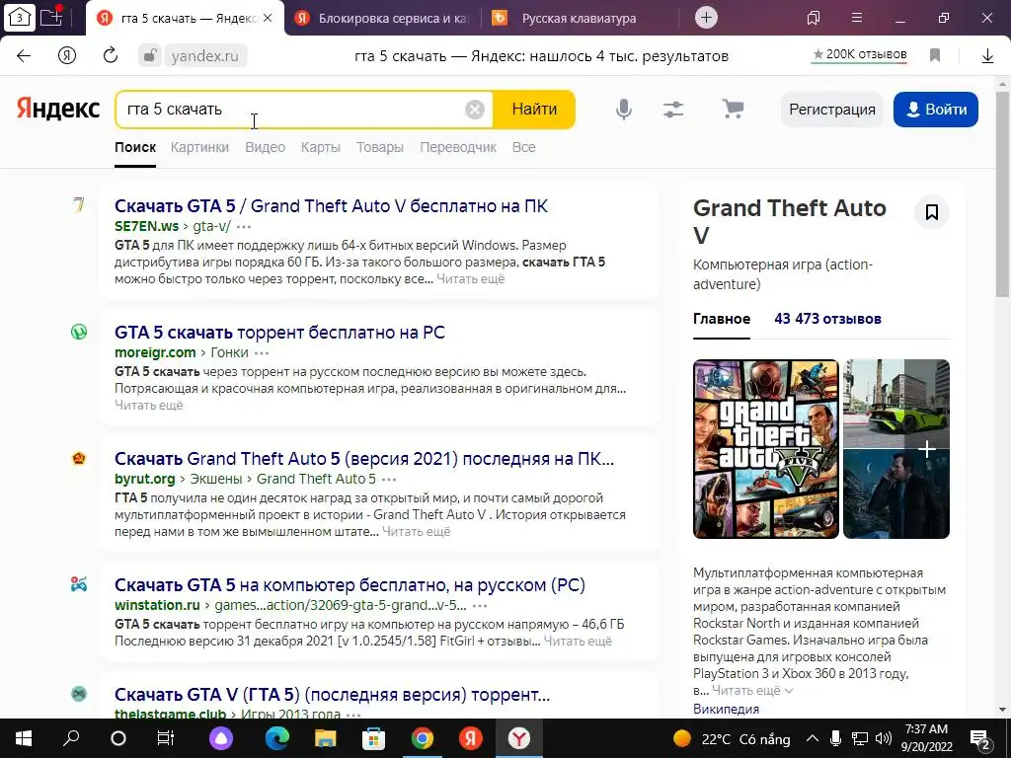Go back with the arrow button
The image size is (1011, 758).
[24, 56]
